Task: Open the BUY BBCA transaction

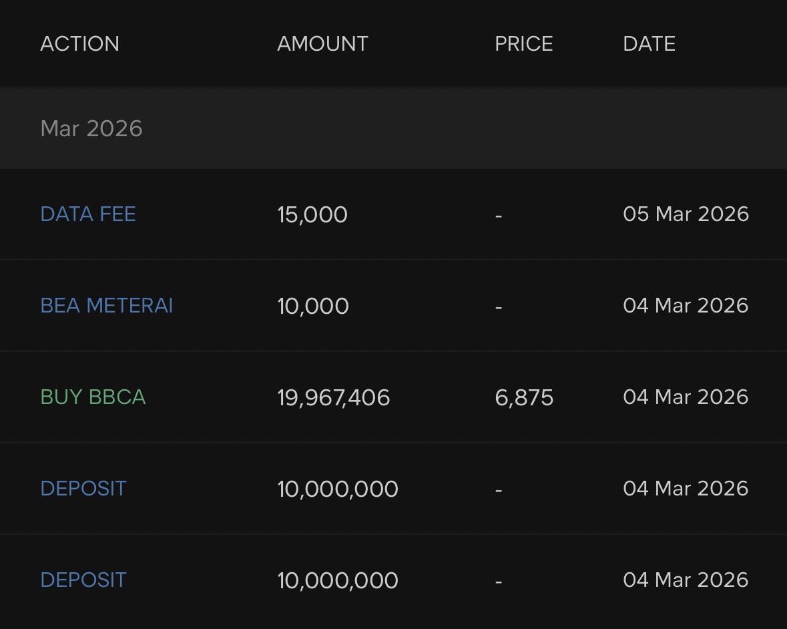Action: click(93, 397)
